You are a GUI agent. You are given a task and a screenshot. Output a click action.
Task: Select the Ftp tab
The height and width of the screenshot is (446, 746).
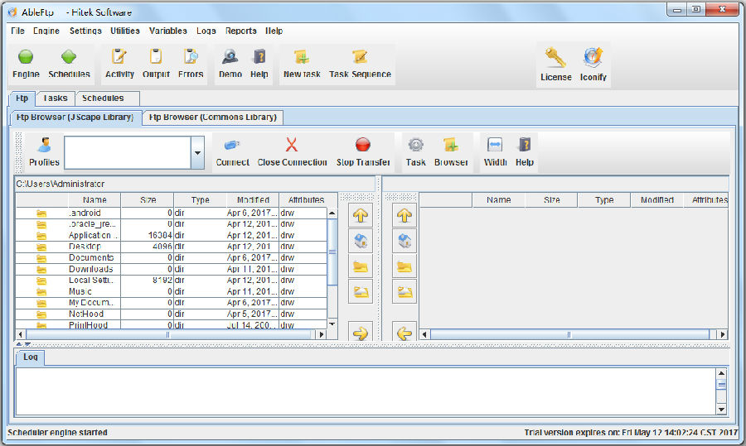click(x=22, y=98)
